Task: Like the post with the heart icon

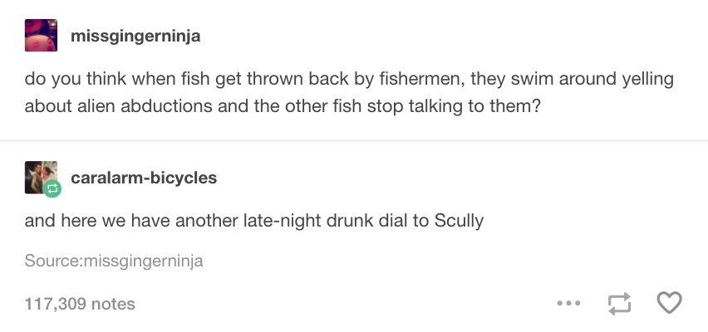Action: pyautogui.click(x=670, y=304)
